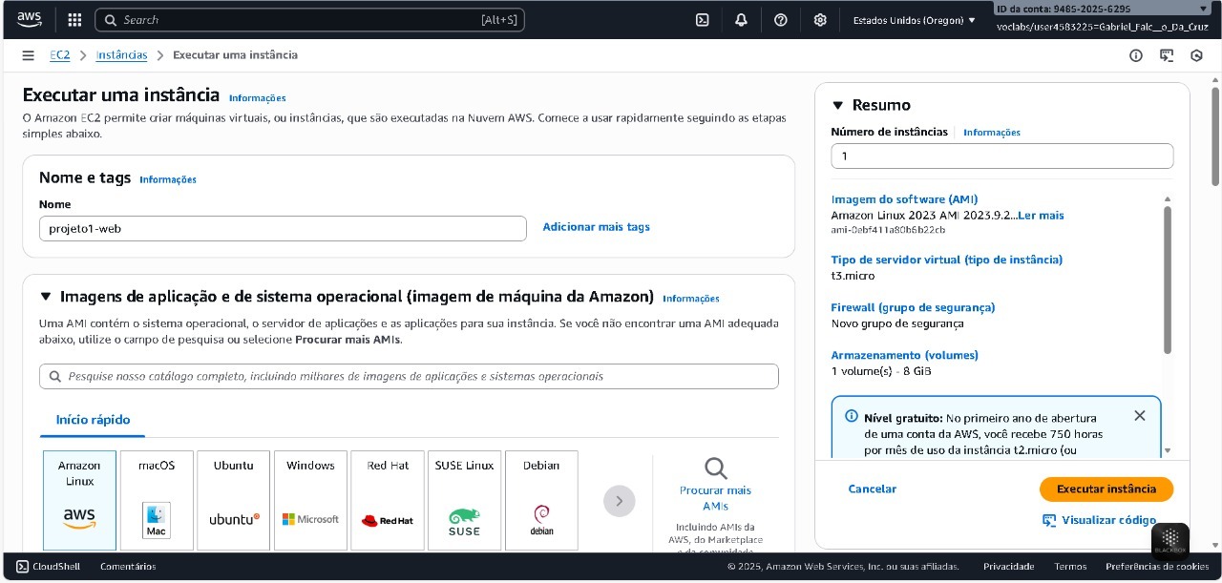Click the Número de instâncias field
Image resolution: width=1222 pixels, height=583 pixels.
1001,156
